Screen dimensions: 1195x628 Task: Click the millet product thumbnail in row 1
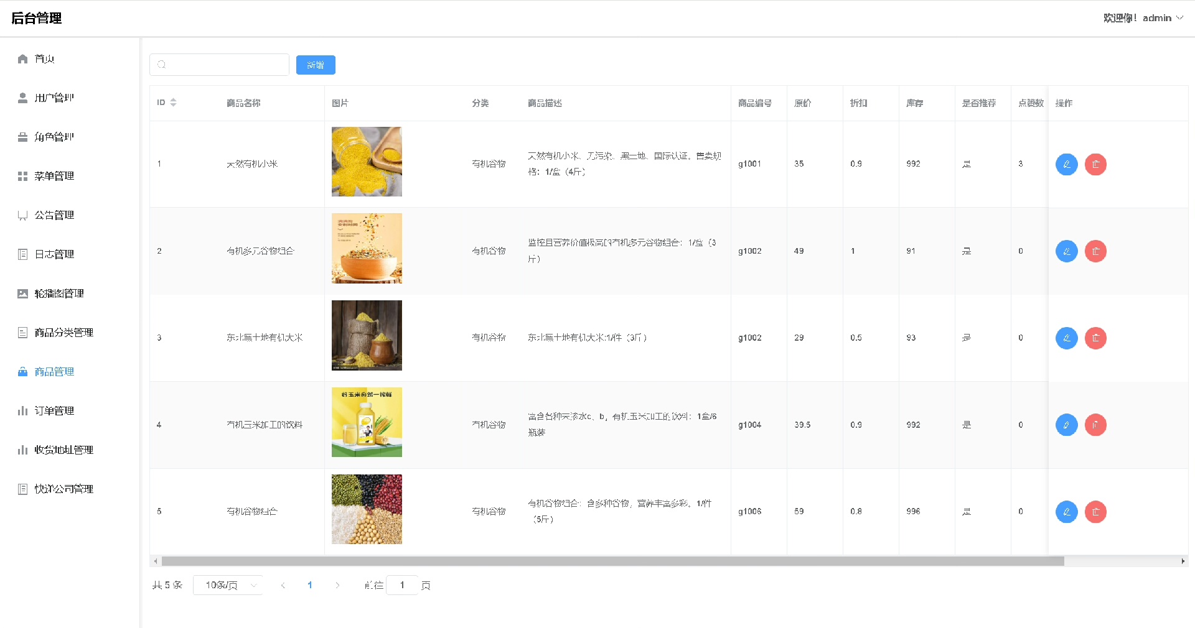367,162
